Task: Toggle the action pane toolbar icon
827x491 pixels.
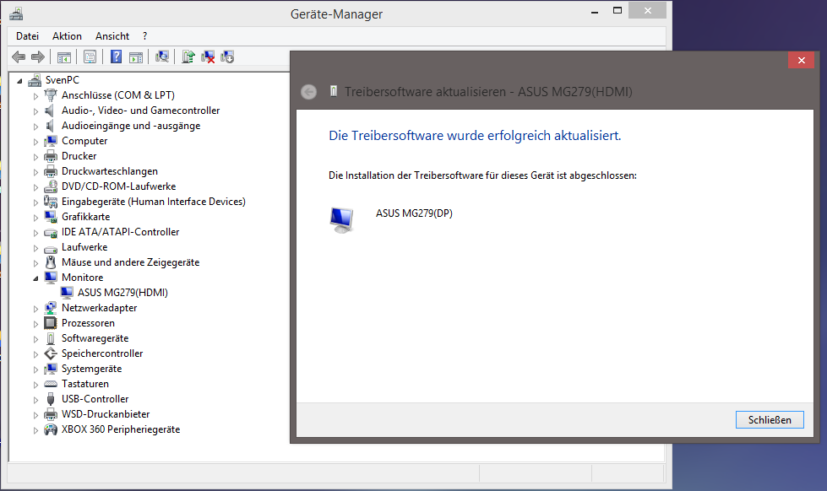Action: pos(136,57)
